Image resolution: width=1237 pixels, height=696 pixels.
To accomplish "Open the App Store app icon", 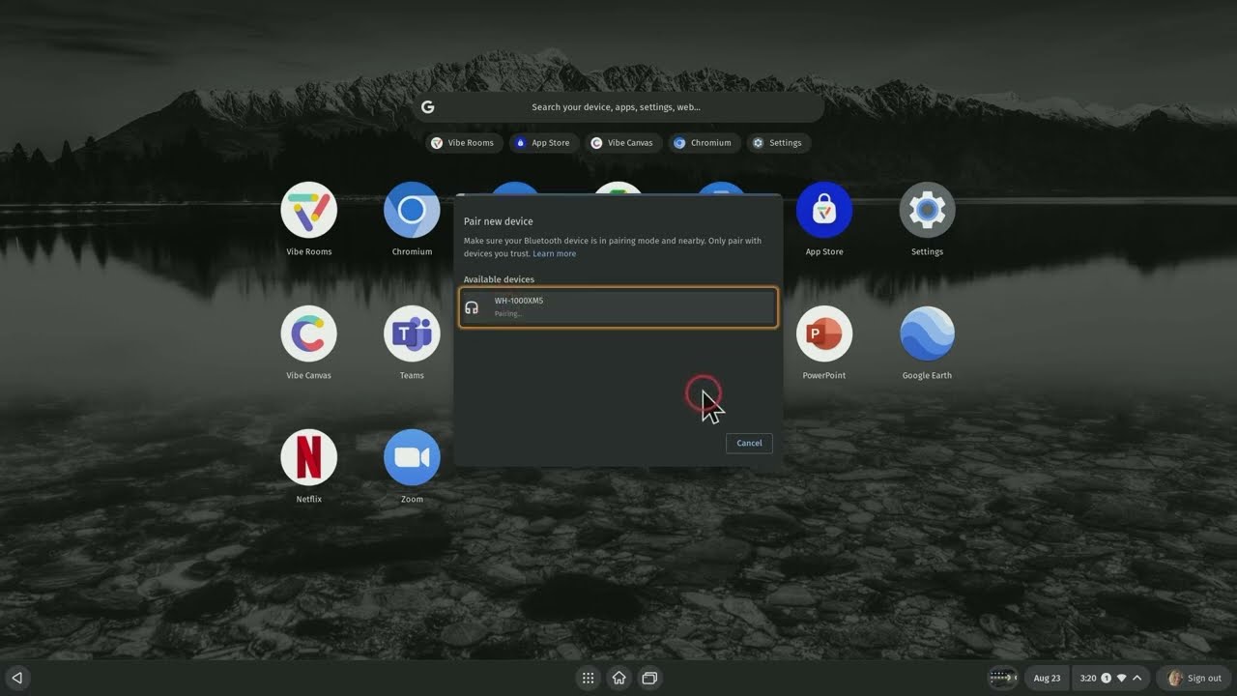I will (824, 210).
